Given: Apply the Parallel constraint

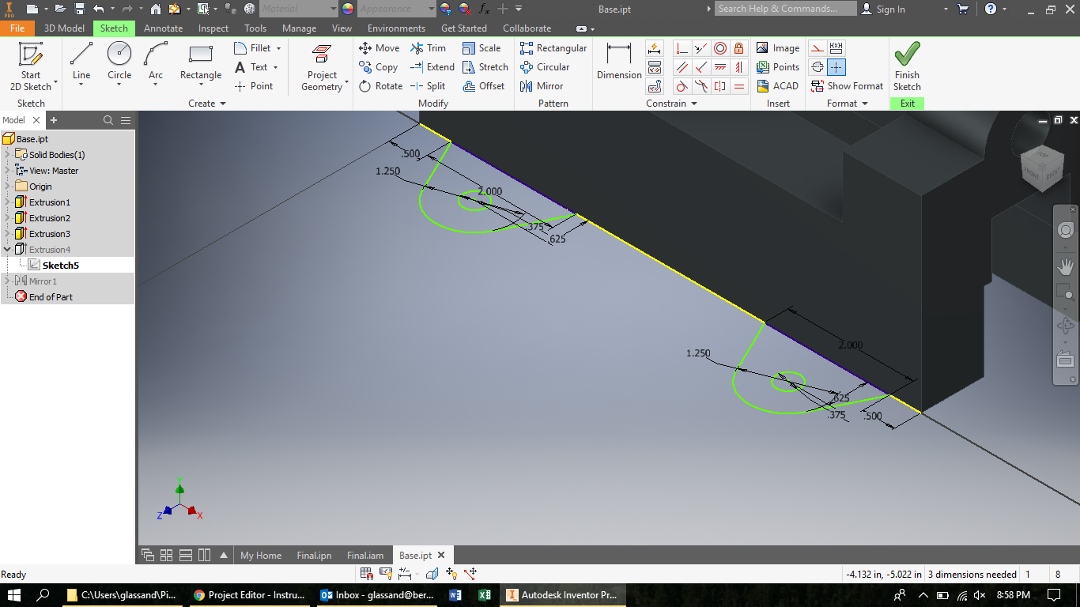Looking at the screenshot, I should click(682, 67).
